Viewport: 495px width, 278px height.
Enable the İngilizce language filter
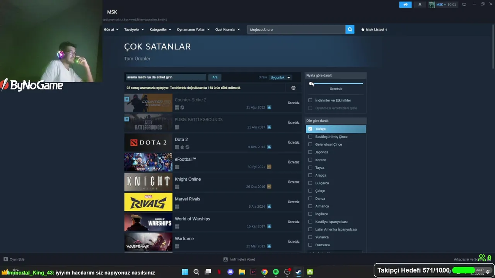310,214
